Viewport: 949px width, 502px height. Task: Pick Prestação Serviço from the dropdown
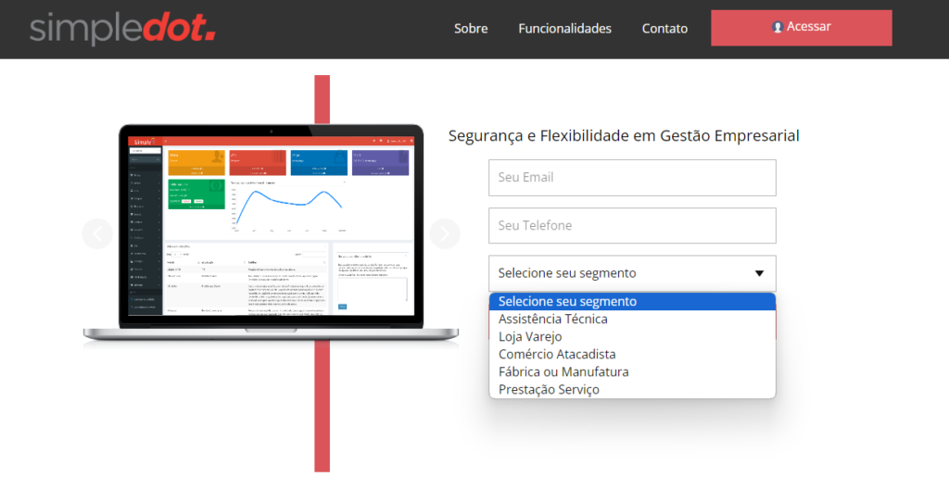click(x=549, y=389)
